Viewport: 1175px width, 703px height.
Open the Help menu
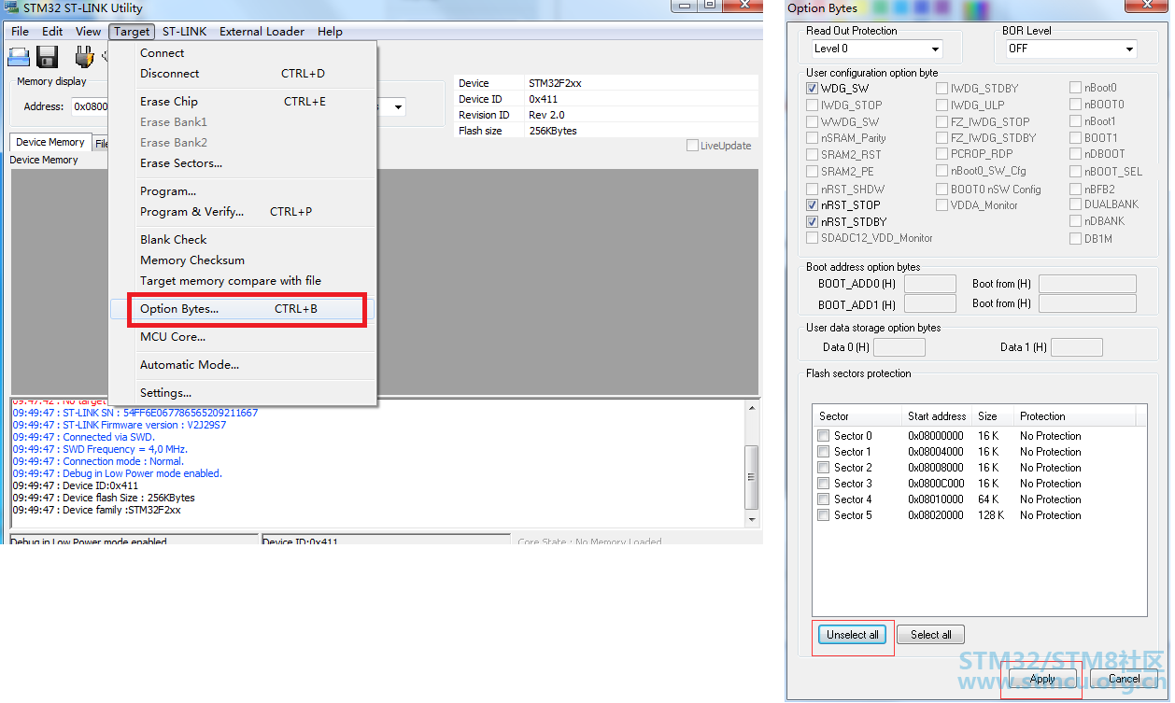[330, 31]
